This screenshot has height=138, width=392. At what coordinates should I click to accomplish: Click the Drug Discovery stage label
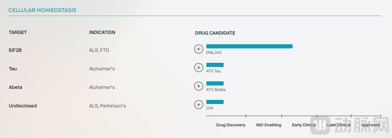(x=231, y=125)
